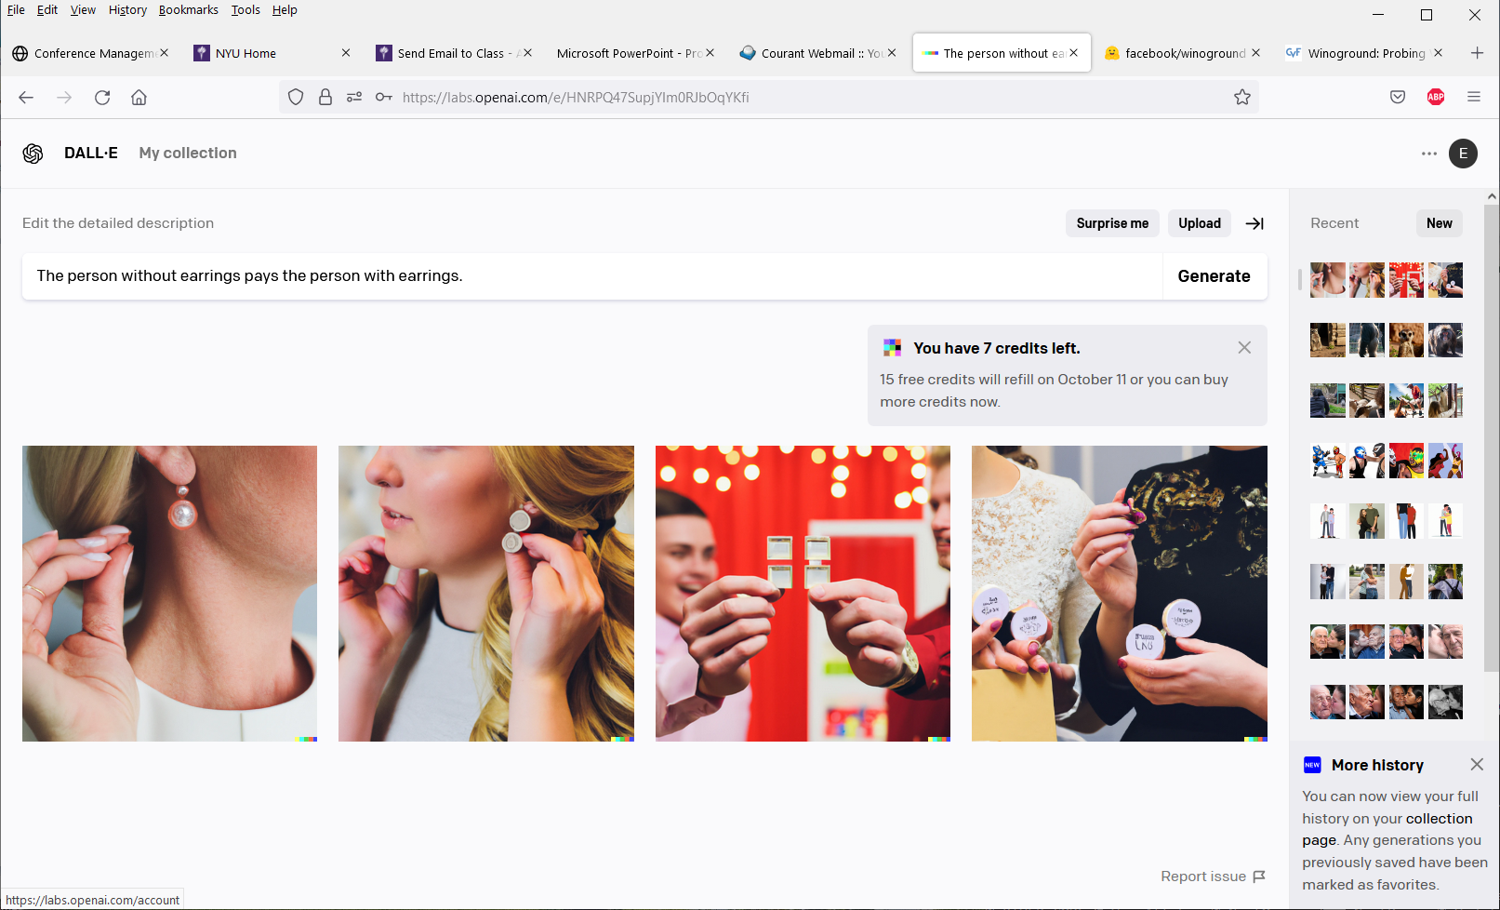Viewport: 1500px width, 910px height.
Task: Click the prompt text input field
Action: [x=591, y=276]
